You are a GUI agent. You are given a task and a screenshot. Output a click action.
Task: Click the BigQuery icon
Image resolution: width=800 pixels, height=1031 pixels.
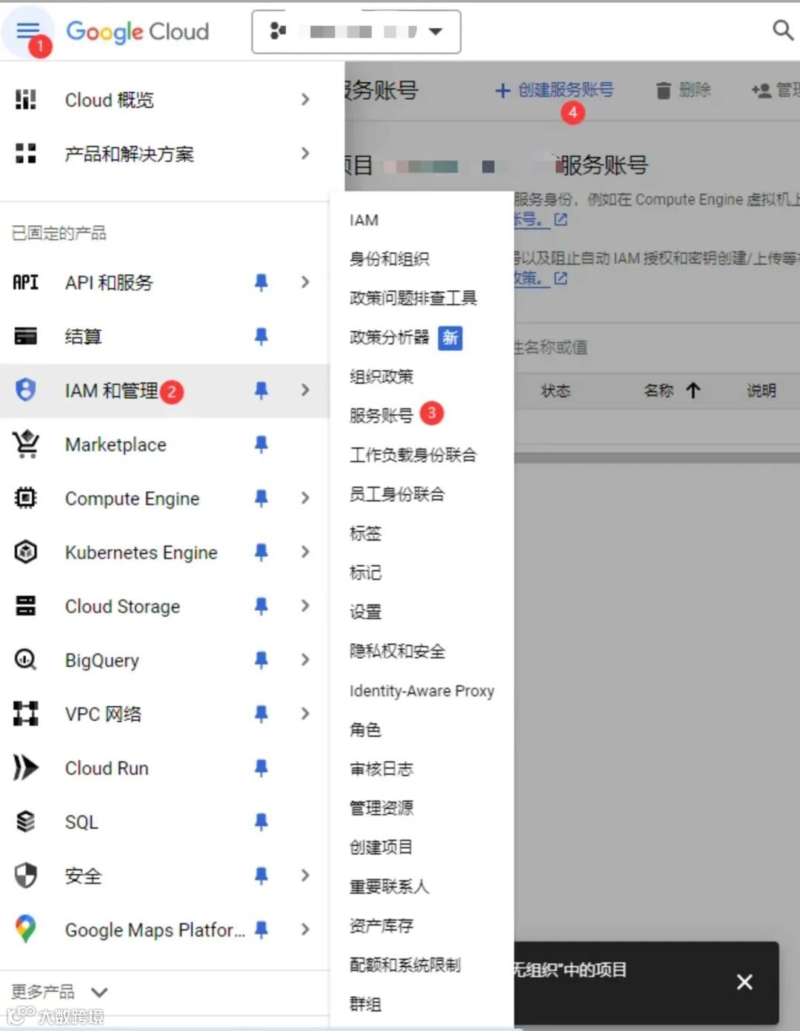pos(26,659)
